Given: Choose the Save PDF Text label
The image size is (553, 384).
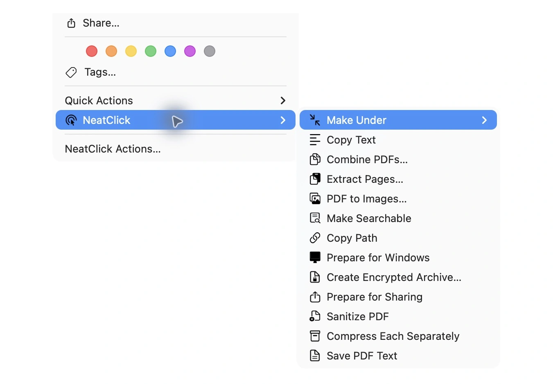Looking at the screenshot, I should pos(362,356).
